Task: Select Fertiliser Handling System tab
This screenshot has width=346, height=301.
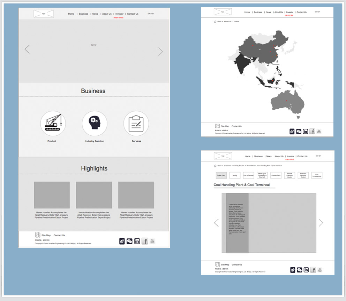Action: pos(303,175)
